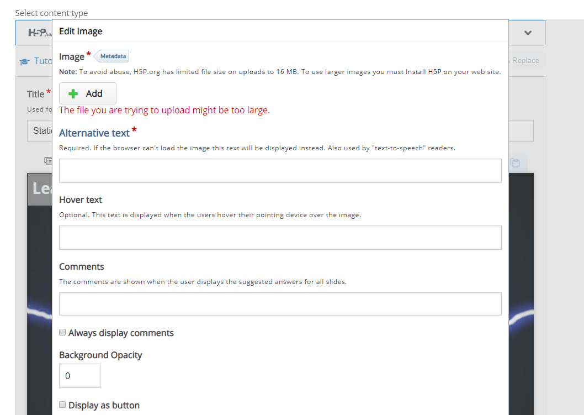The height and width of the screenshot is (415, 584).
Task: Expand the content type selector chevron
Action: click(528, 33)
